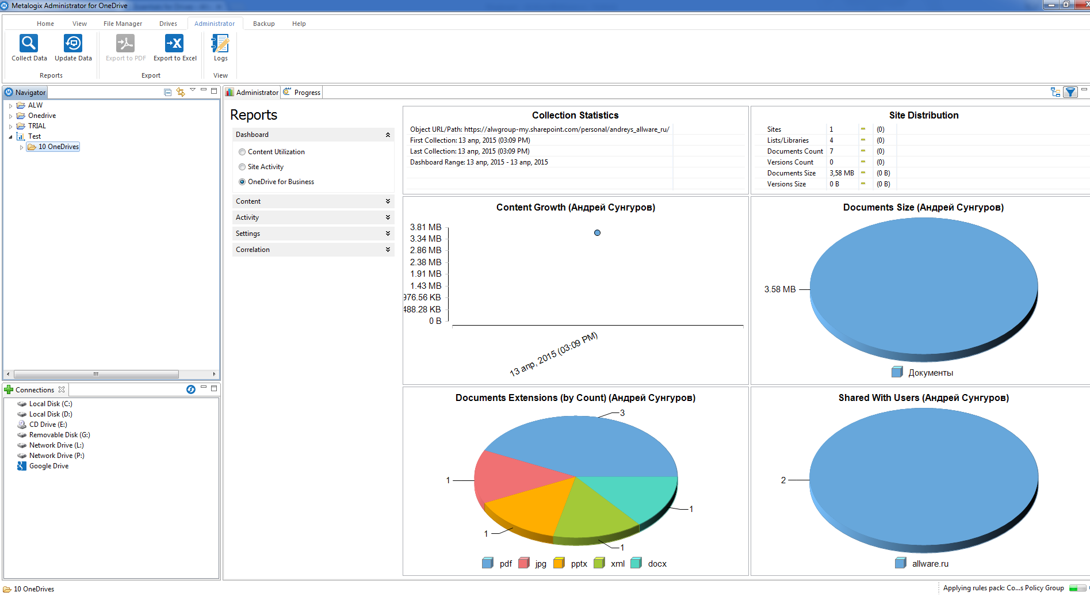Screen dimensions: 1090x596
Task: Click the Applying rules pack status text
Action: click(1004, 588)
